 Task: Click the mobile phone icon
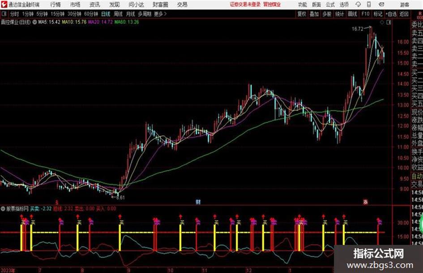[x=369, y=4]
